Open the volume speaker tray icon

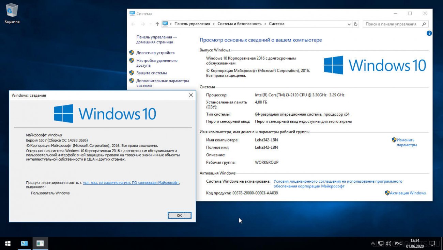tap(388, 244)
